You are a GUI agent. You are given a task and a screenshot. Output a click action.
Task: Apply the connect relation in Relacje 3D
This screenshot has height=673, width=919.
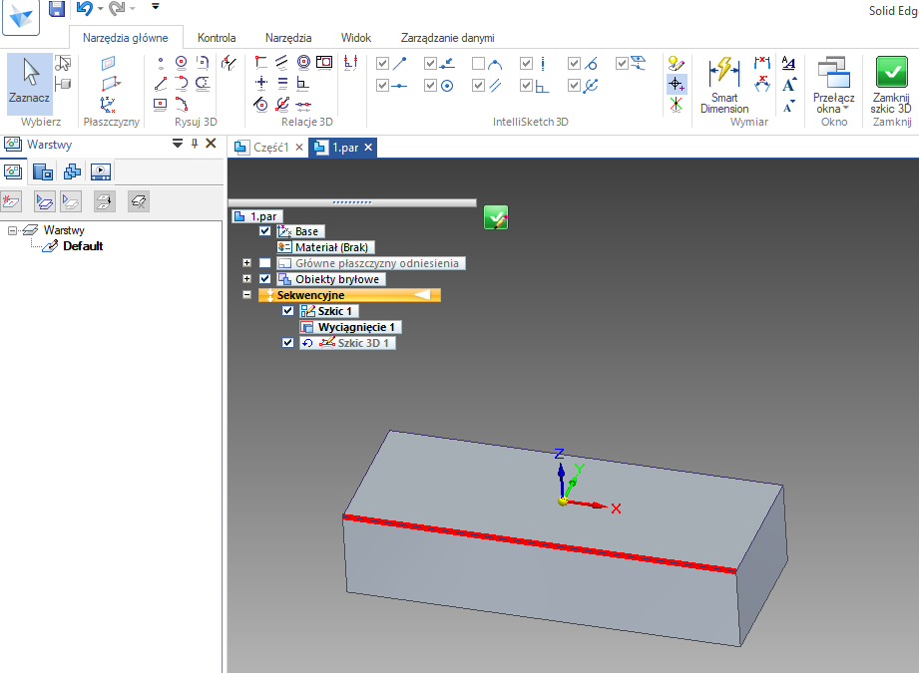(261, 63)
